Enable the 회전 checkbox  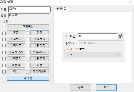click(x=28, y=65)
